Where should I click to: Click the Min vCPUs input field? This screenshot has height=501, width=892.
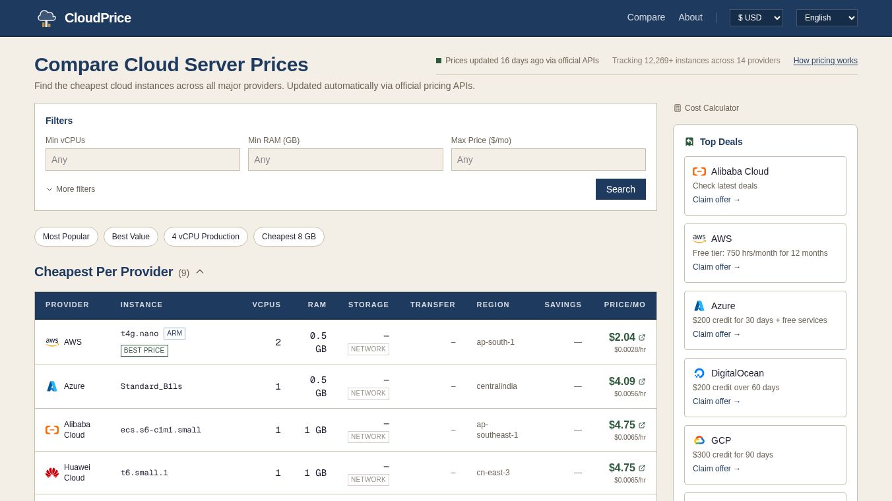pyautogui.click(x=143, y=160)
